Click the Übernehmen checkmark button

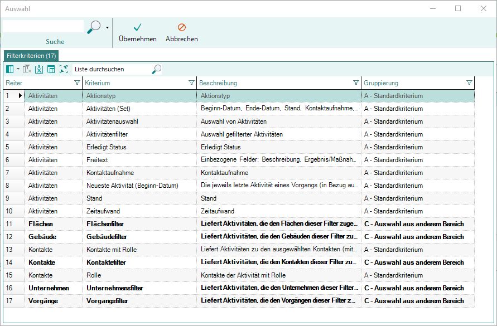pyautogui.click(x=138, y=33)
